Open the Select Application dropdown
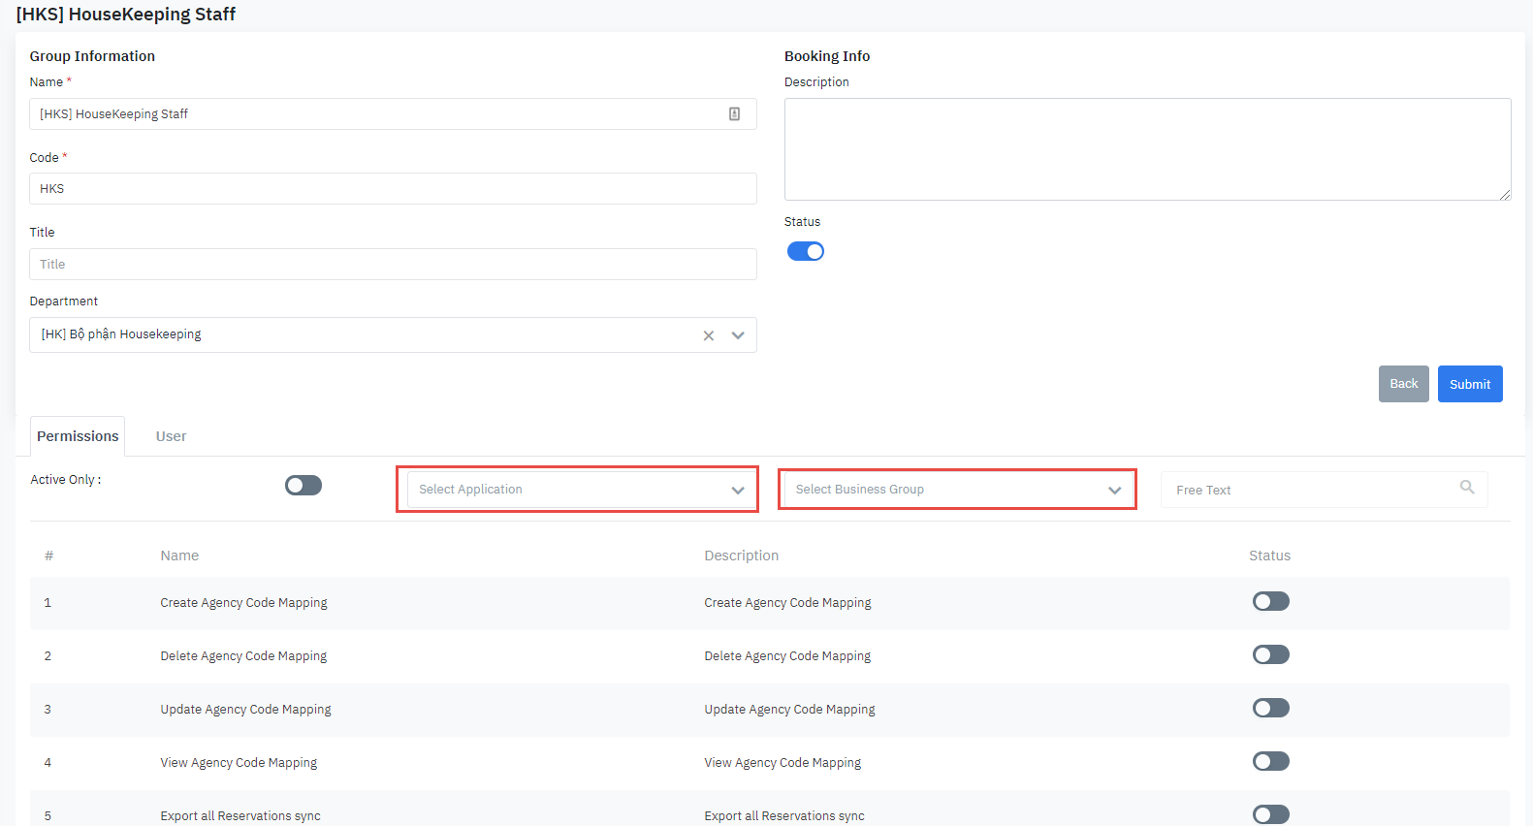Screen dimensions: 1533x826 [x=577, y=490]
